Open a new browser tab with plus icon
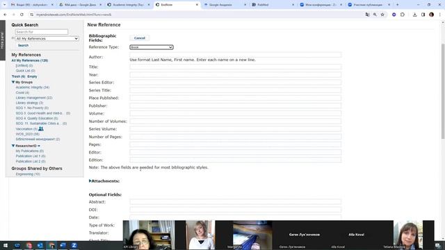Screen dimensions: 445x250 click(397, 5)
